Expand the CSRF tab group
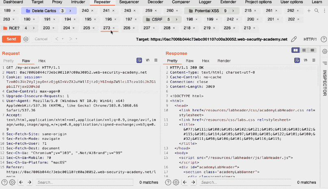Screen dimensions: 328x189 coord(176,20)
